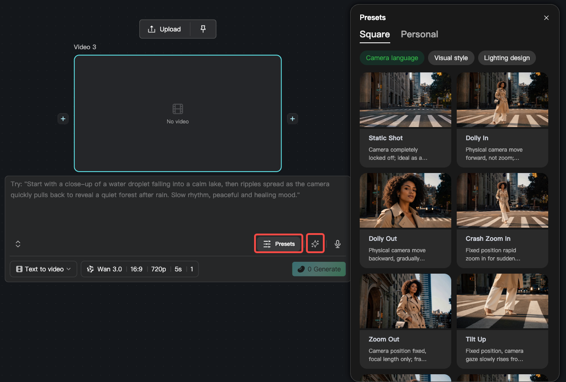
Task: Choose the Dolly Out preset thumbnail
Action: [x=405, y=200]
